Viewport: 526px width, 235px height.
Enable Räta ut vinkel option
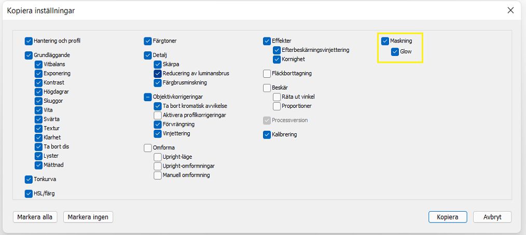pos(276,97)
